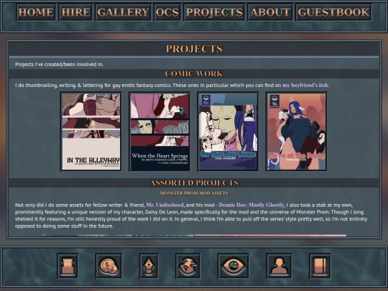Image resolution: width=388 pixels, height=291 pixels.
Task: Click the Projects page title
Action: 194,49
